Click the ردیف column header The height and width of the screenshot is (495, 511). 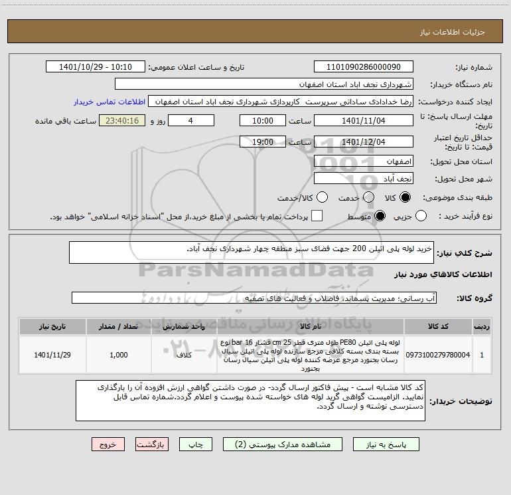[482, 327]
